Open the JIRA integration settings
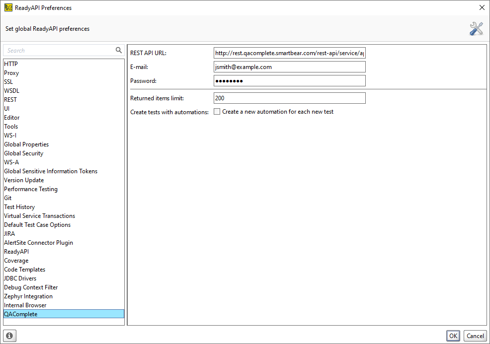Screen dimensions: 490x344 (9, 233)
